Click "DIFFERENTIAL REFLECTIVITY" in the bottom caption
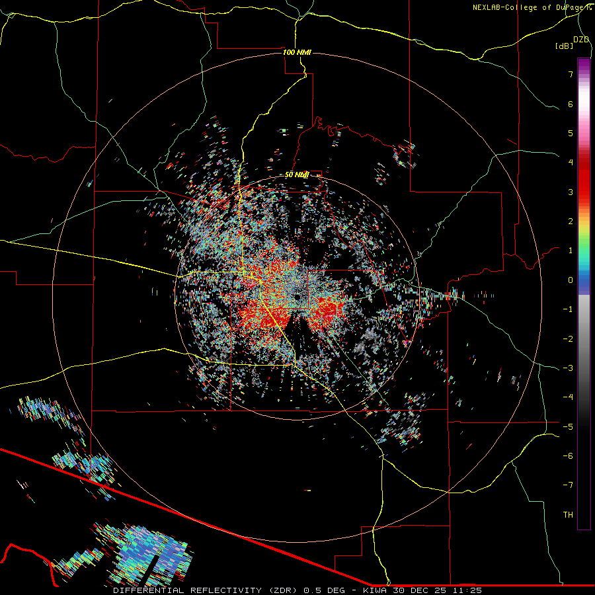595x595 pixels. [x=188, y=590]
